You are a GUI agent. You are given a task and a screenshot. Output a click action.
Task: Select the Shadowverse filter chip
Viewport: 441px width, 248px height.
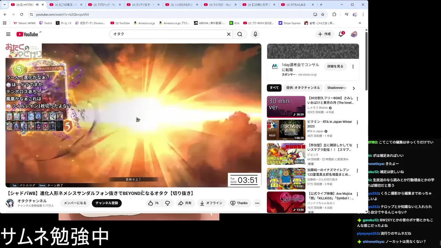tap(337, 88)
